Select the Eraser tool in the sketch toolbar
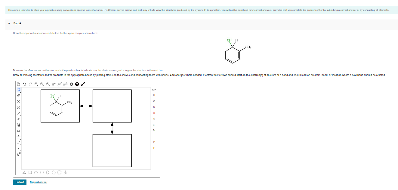 pyautogui.click(x=19, y=96)
